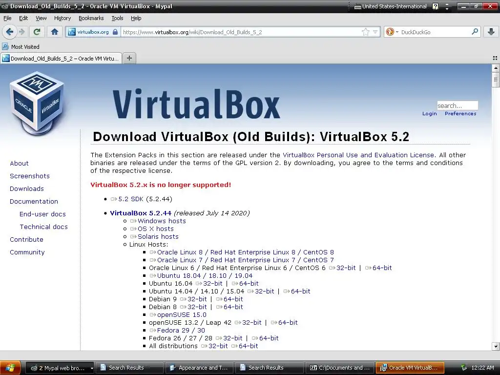Bookmark this page with the star icon

point(365,32)
